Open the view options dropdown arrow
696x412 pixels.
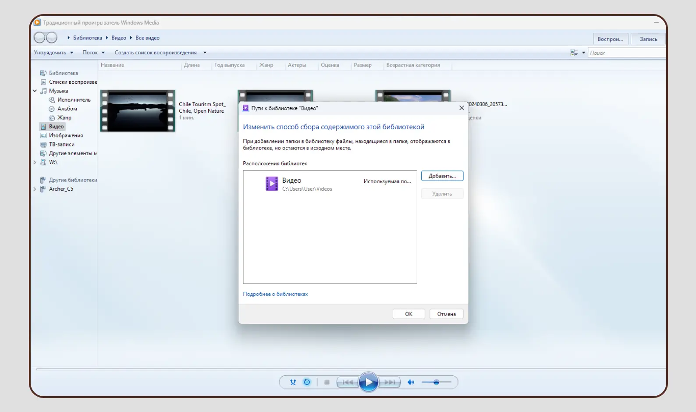[x=583, y=53]
